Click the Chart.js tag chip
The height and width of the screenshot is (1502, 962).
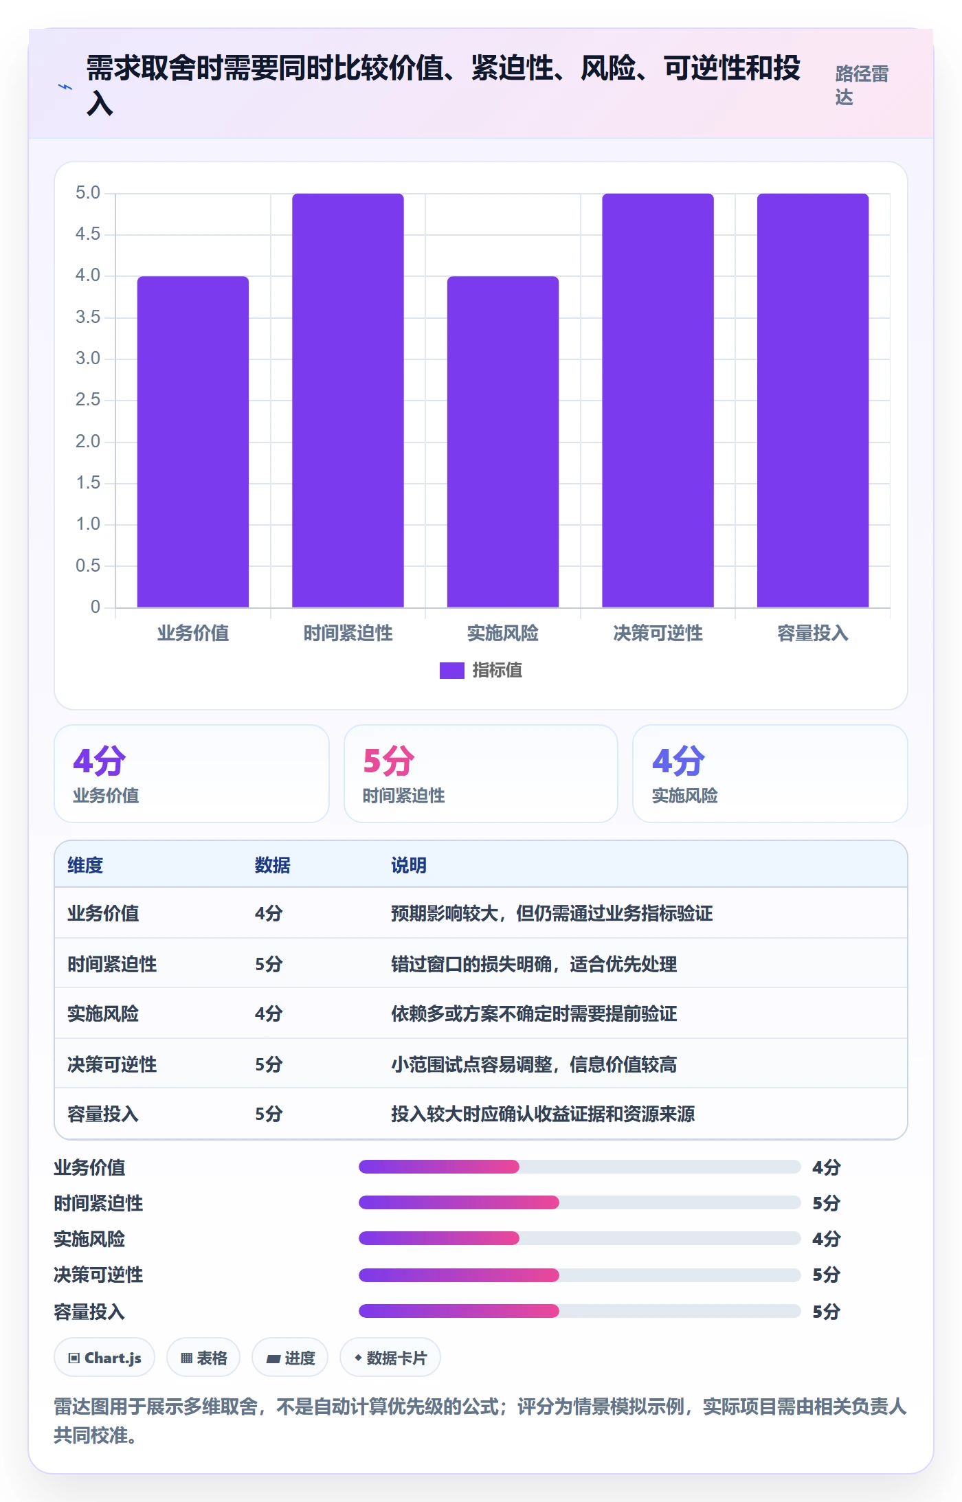coord(104,1358)
